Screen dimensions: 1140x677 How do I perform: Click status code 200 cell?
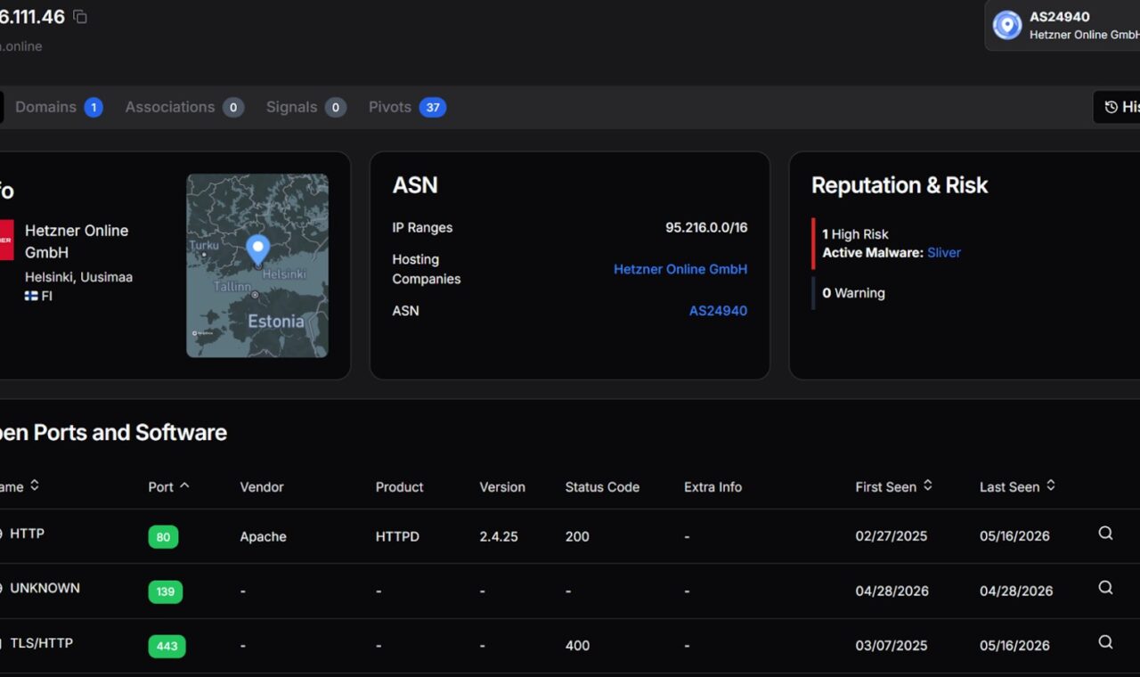(577, 536)
